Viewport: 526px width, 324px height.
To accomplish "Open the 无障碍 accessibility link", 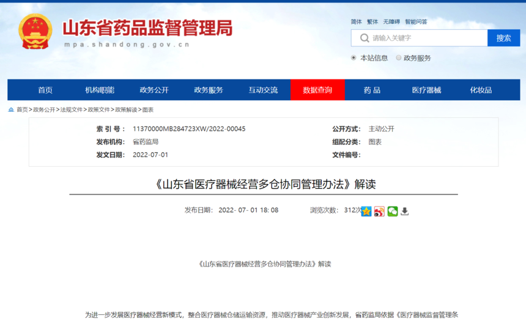I will [391, 22].
